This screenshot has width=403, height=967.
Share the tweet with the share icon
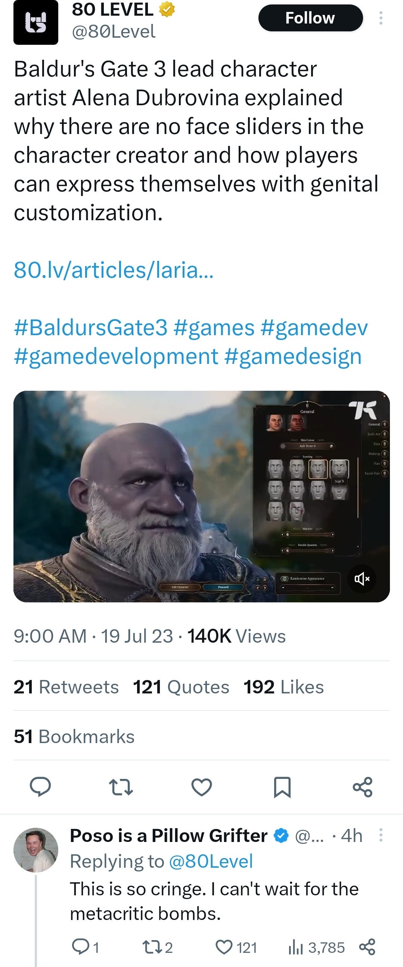pyautogui.click(x=362, y=787)
